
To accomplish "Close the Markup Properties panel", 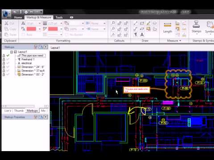I will 46,117.
